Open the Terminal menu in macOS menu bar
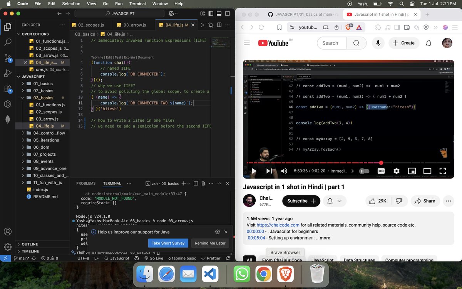This screenshot has width=462, height=289. [x=137, y=3]
